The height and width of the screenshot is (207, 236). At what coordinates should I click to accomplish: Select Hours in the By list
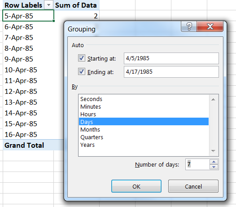coord(88,114)
